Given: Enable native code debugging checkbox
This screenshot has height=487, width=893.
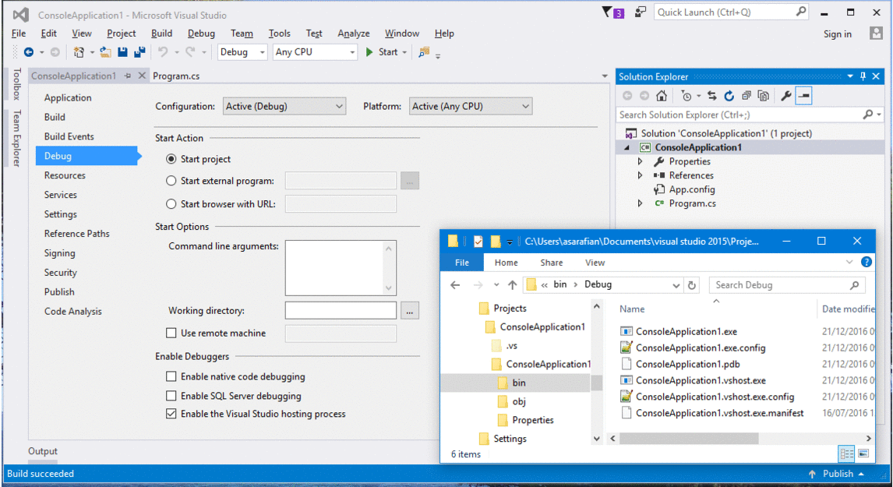Looking at the screenshot, I should (171, 376).
